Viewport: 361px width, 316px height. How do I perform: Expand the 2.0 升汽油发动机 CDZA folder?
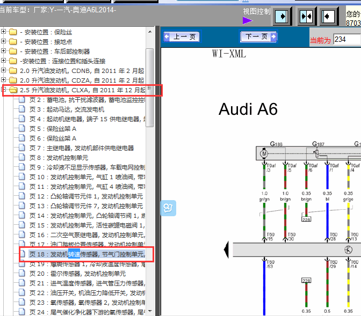point(3,80)
